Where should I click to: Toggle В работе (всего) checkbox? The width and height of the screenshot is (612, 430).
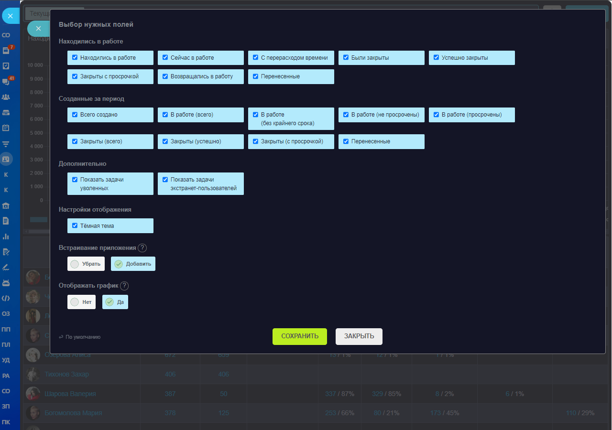(x=165, y=114)
